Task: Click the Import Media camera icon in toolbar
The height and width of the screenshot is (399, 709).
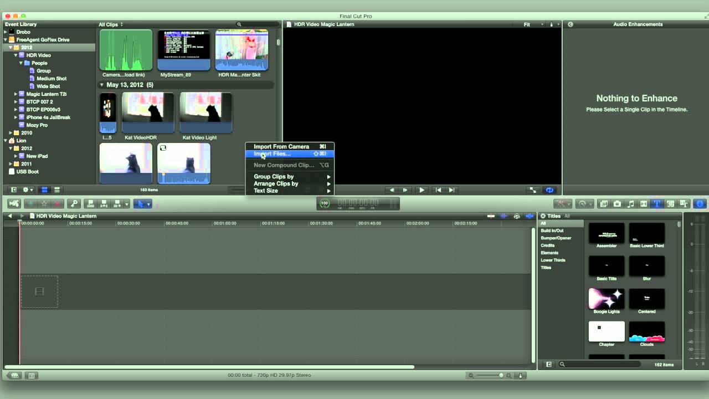Action: pyautogui.click(x=14, y=204)
